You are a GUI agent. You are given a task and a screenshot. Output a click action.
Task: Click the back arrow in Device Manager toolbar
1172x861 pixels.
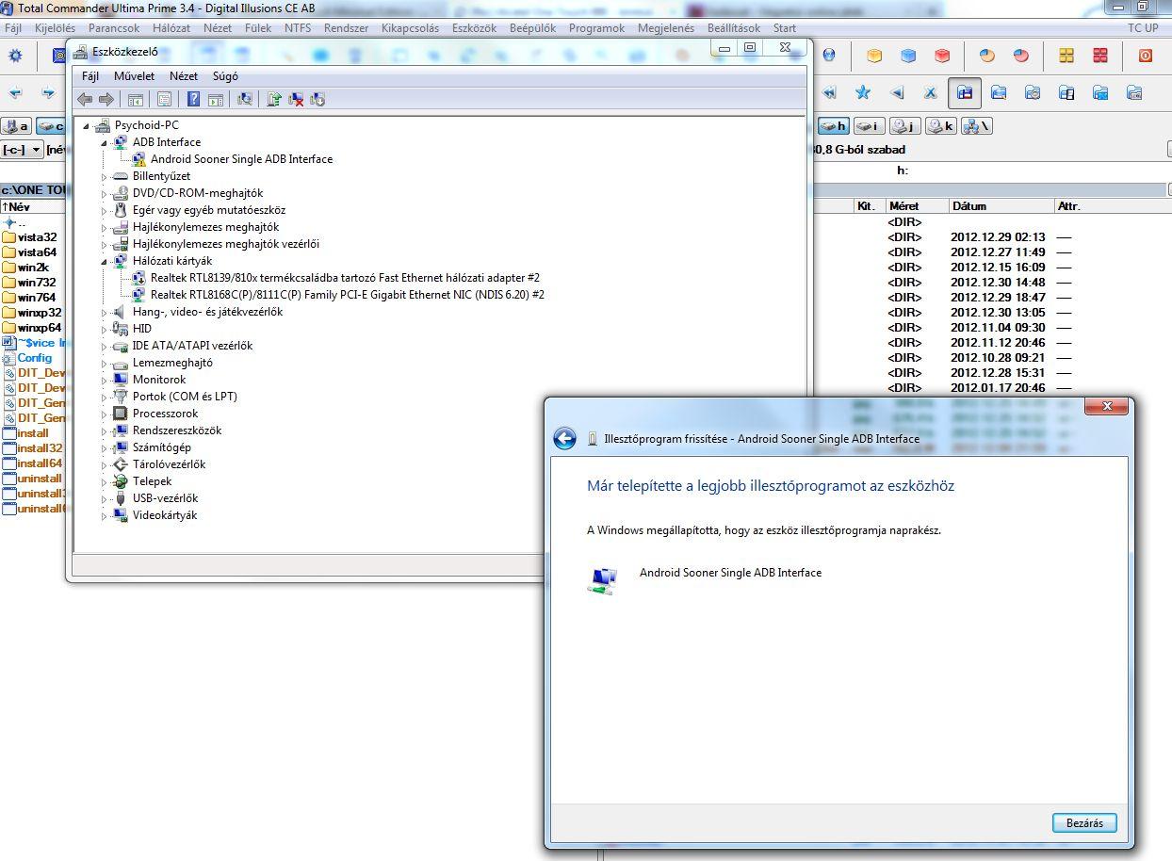[85, 99]
